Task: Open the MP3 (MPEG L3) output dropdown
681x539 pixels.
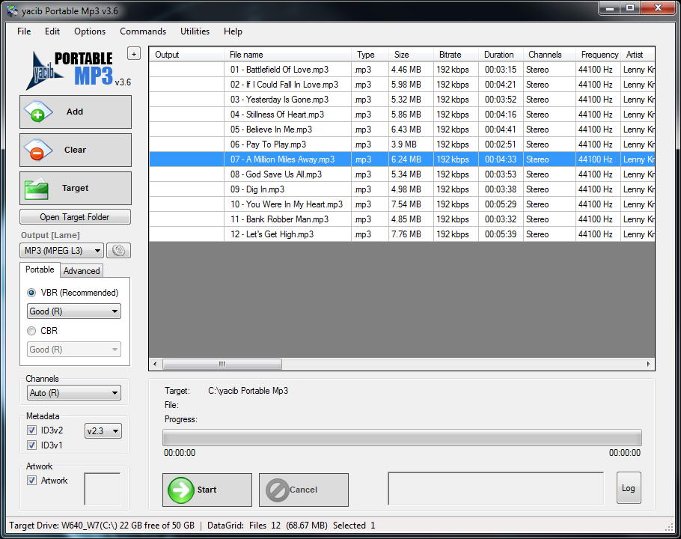Action: (x=61, y=251)
